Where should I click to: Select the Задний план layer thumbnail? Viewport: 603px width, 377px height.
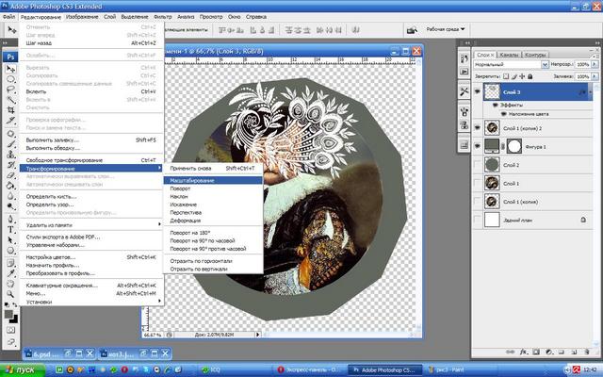(x=490, y=220)
